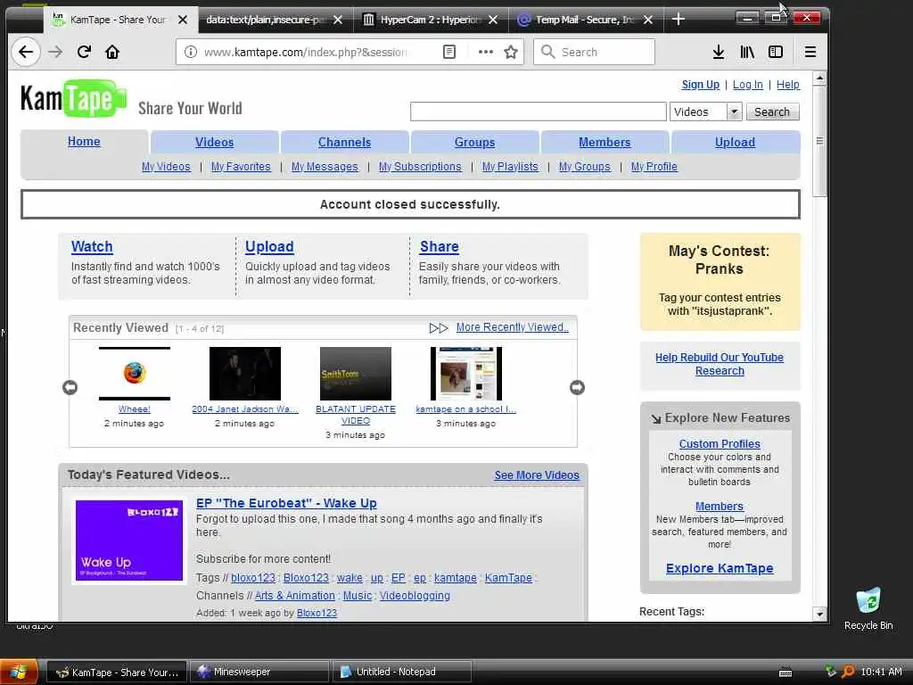Click the Bloxo123 uploader link after Added
The height and width of the screenshot is (685, 913).
click(x=317, y=613)
